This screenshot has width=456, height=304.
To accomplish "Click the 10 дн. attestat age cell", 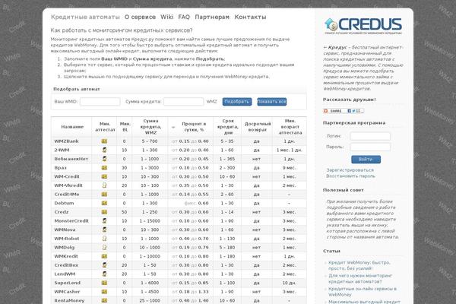I will point(290,283).
